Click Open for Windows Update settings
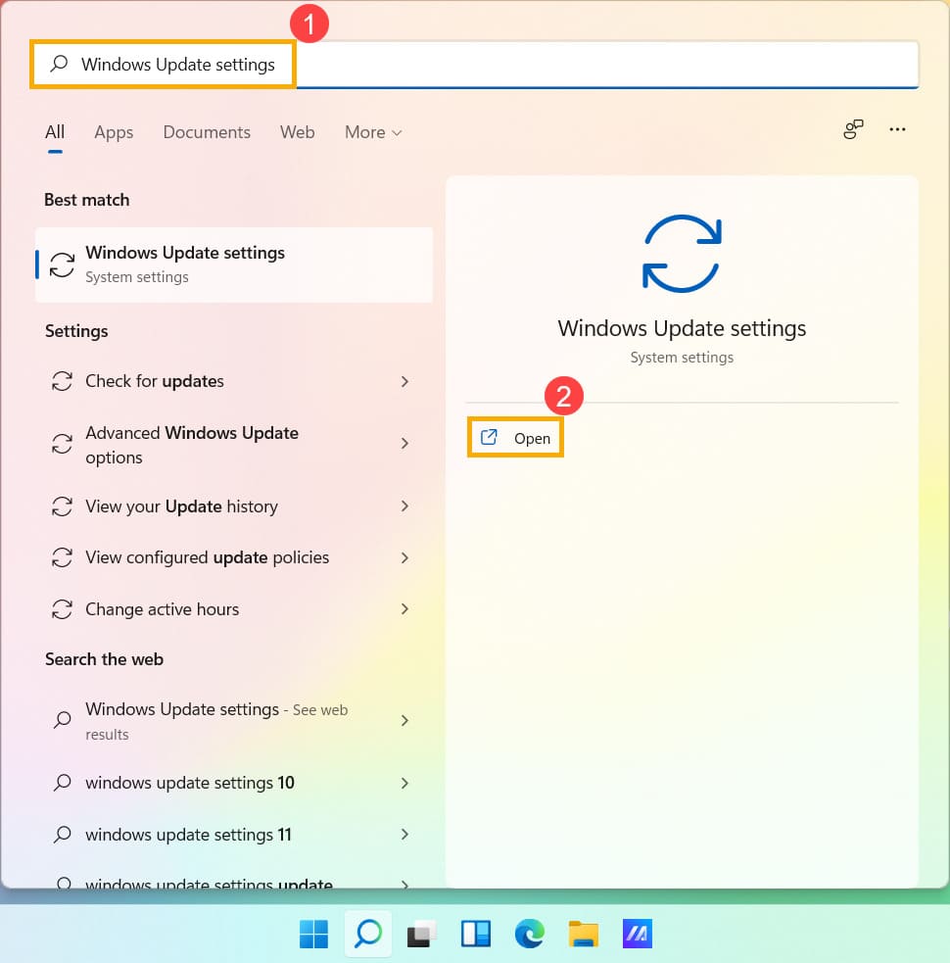 coord(516,438)
